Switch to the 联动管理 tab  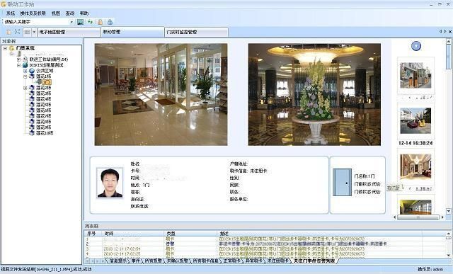tap(132, 32)
